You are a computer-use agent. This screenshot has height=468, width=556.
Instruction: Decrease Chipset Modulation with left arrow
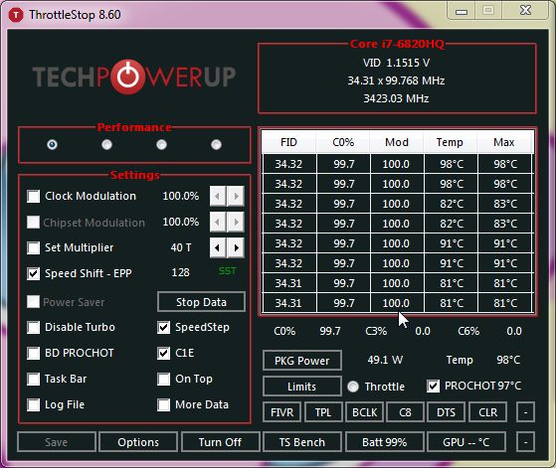[x=218, y=223]
